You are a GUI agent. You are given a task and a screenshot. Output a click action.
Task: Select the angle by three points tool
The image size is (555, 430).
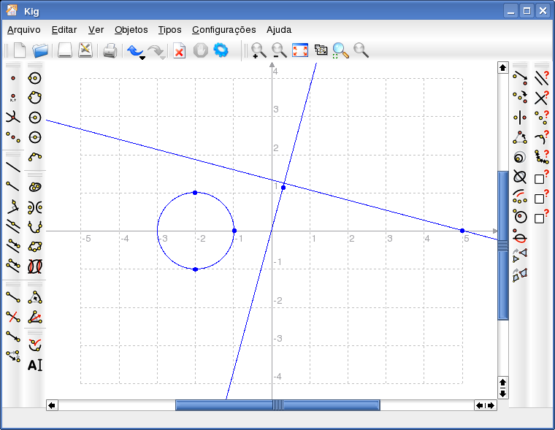(35, 298)
